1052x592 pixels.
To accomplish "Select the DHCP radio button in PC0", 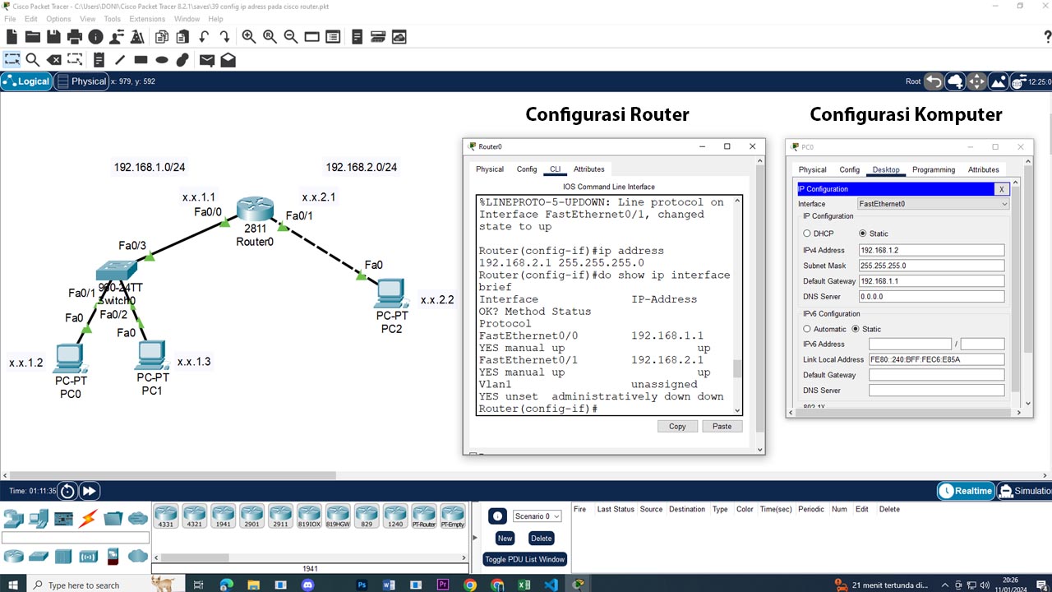I will [807, 234].
